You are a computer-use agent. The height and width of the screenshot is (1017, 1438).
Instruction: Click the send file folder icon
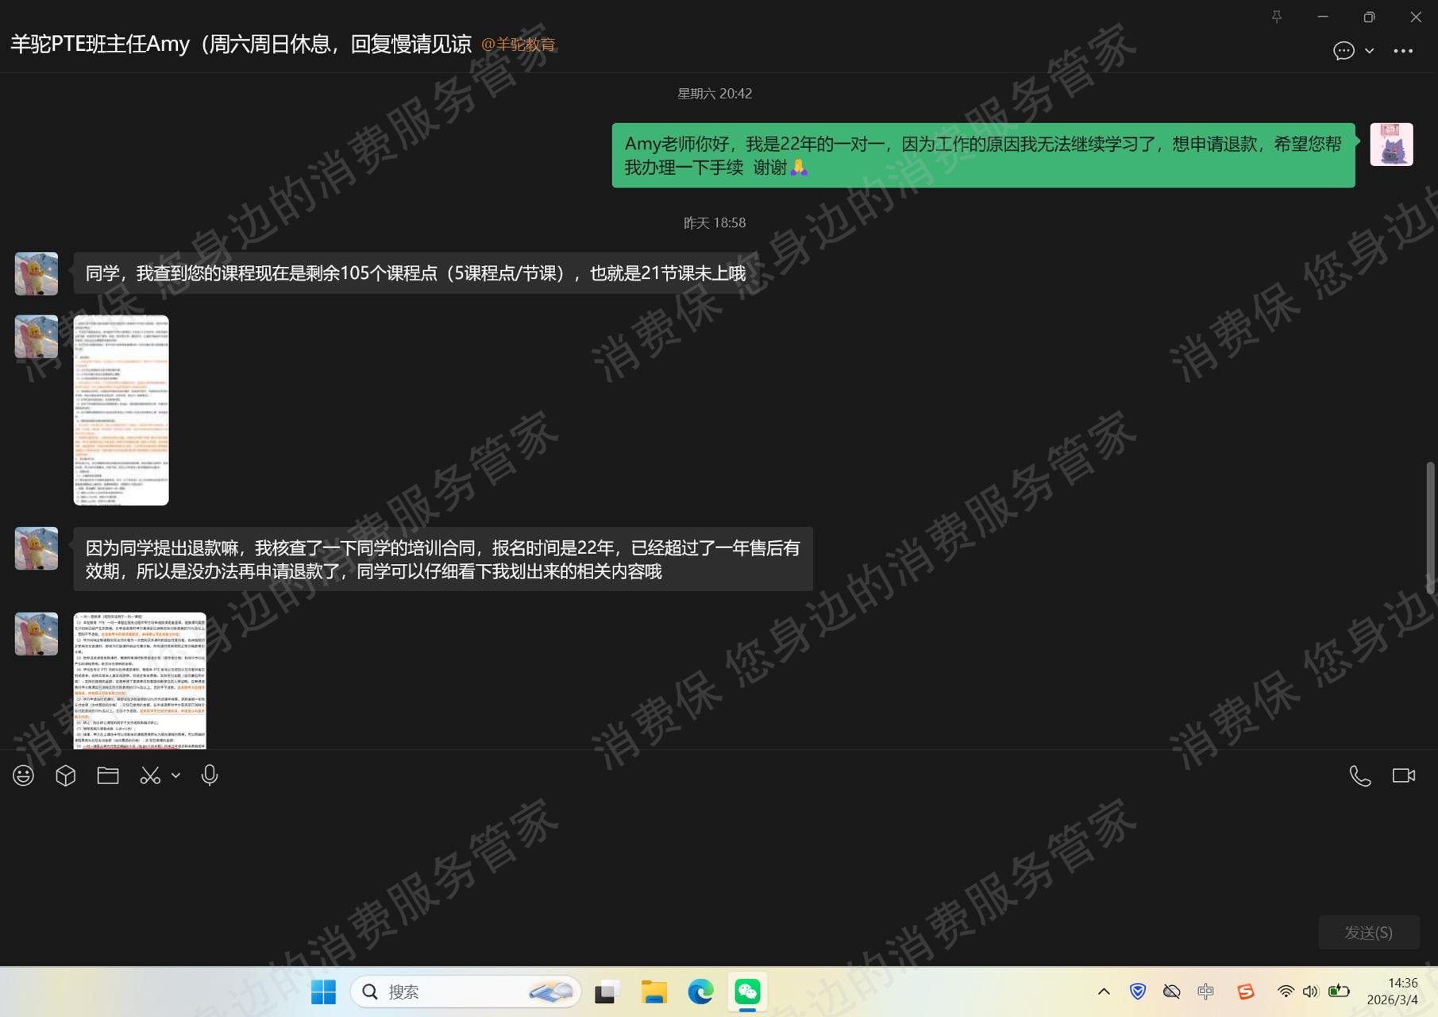click(107, 775)
